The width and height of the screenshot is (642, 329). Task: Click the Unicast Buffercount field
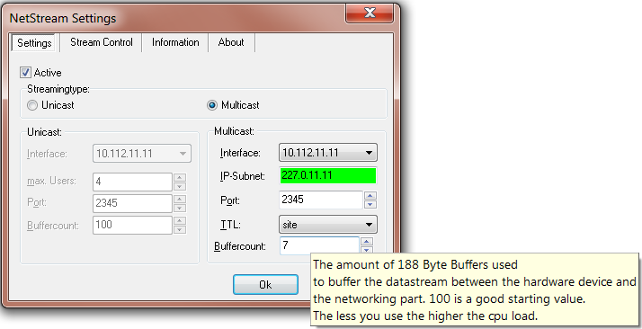[x=132, y=225]
